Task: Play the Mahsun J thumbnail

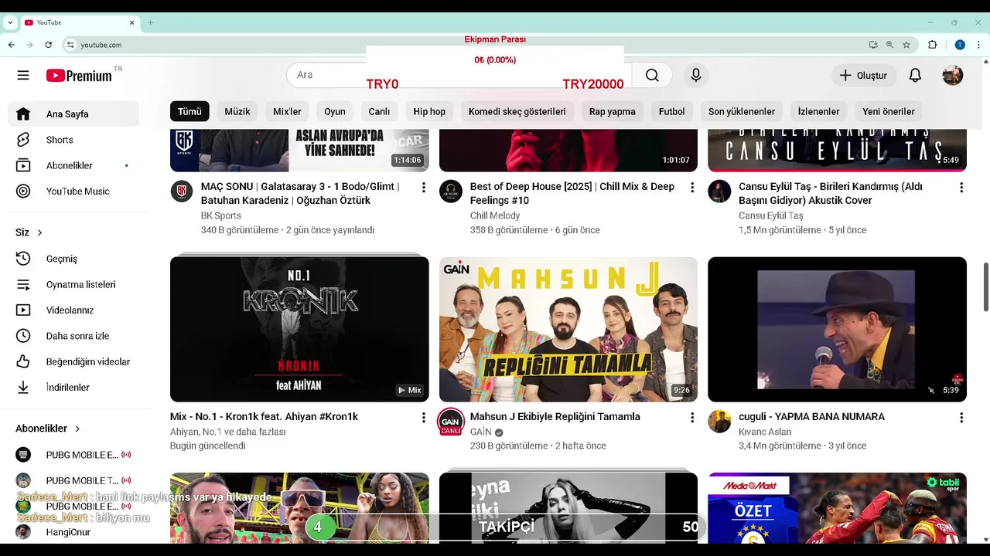Action: point(568,329)
